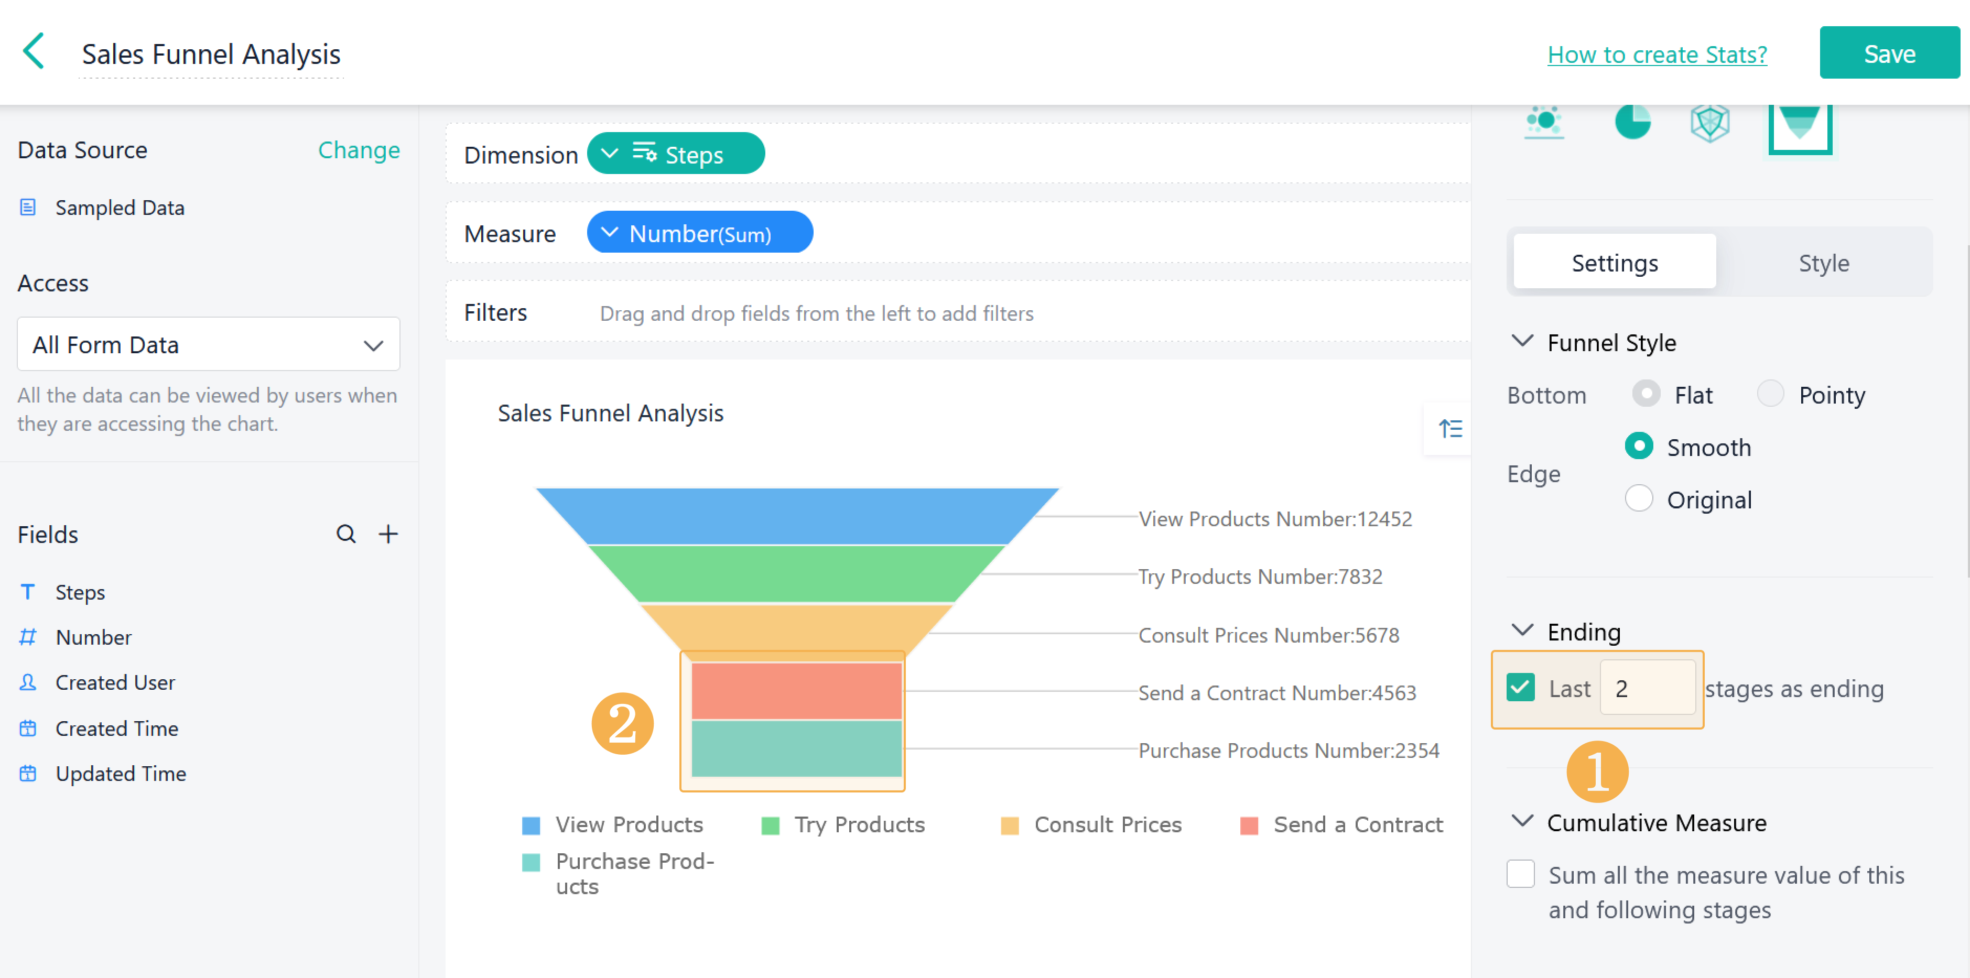Uncheck the Last stages ending checkbox

point(1520,688)
